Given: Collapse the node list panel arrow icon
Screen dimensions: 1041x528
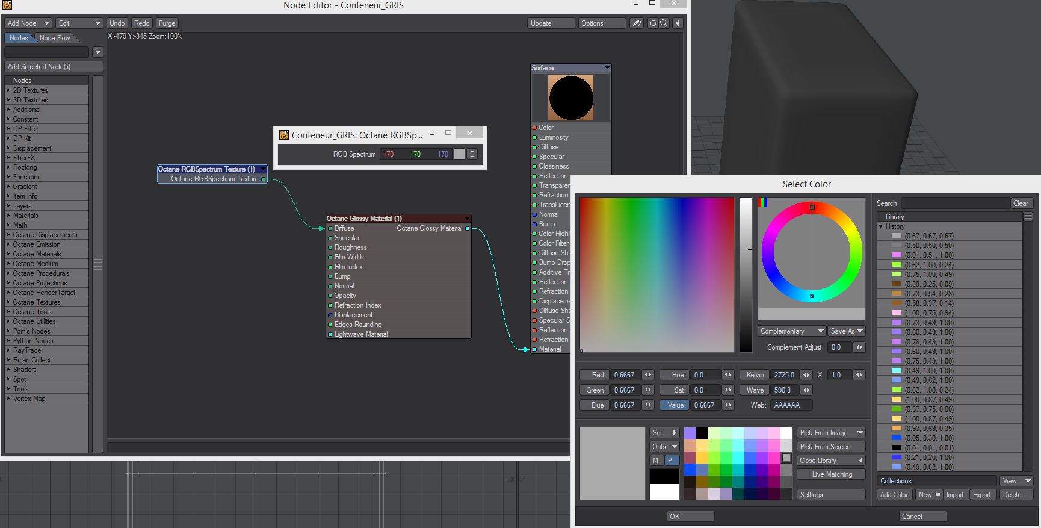Looking at the screenshot, I should coord(678,23).
